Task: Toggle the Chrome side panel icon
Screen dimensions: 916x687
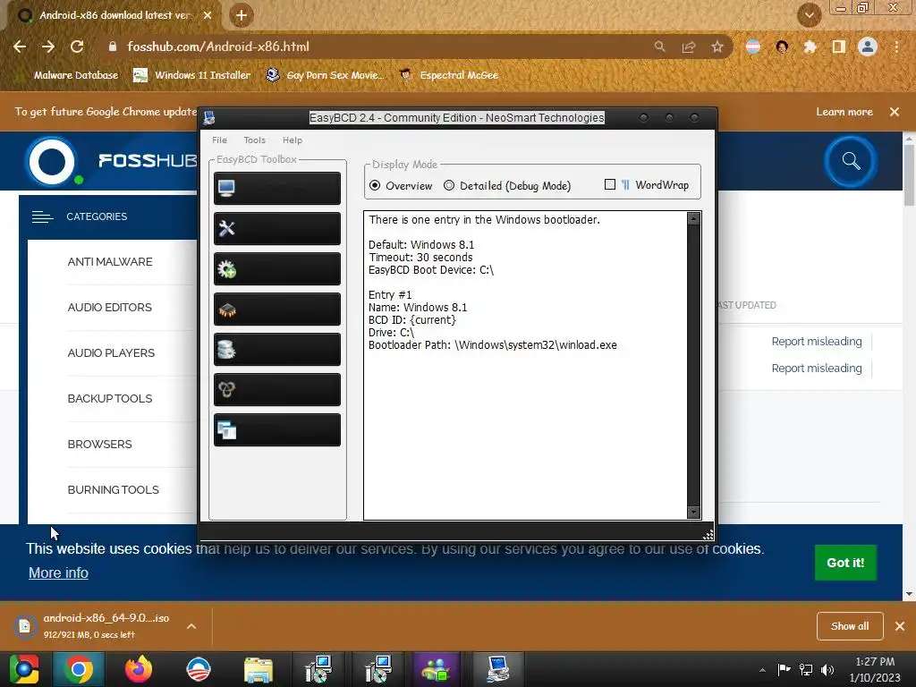Action: pos(838,47)
